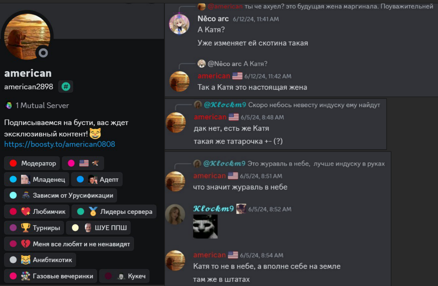Viewport: 438px width, 286px height.
Task: Click the 1 Mutual Server entry
Action: tap(37, 106)
